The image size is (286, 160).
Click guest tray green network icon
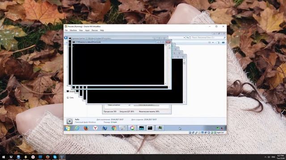pyautogui.click(x=218, y=128)
